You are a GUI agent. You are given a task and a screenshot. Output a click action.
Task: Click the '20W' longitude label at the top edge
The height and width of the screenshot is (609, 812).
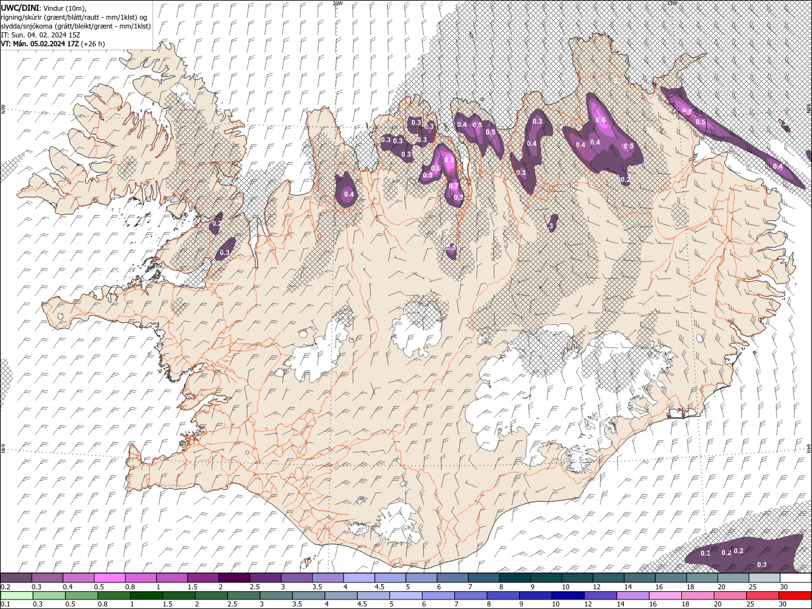[x=337, y=3]
